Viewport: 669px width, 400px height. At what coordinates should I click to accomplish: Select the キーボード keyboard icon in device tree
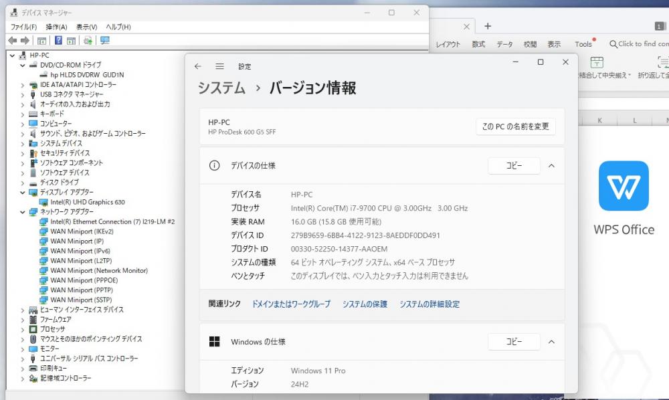tap(33, 114)
